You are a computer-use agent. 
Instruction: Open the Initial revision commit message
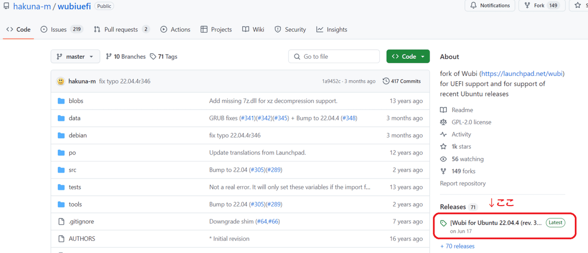[229, 238]
